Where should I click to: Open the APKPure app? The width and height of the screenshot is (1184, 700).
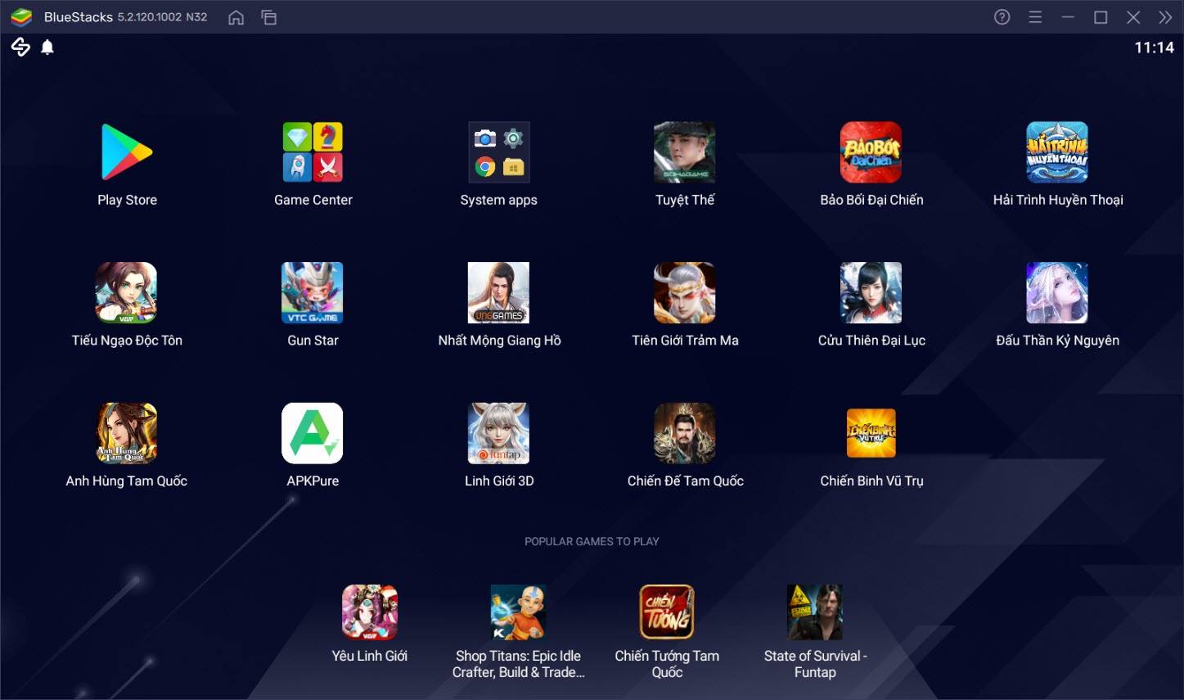pos(313,433)
